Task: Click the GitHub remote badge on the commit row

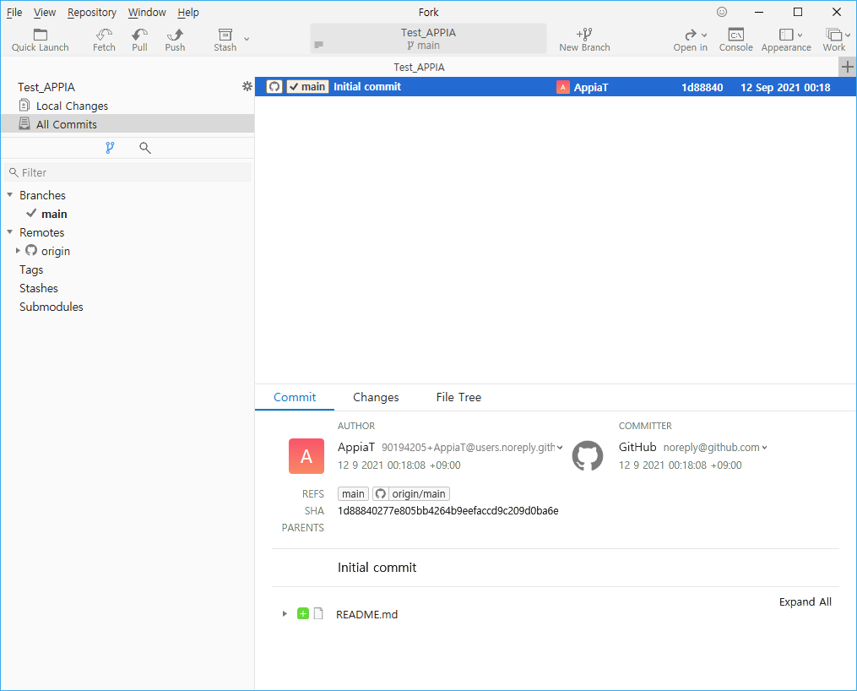Action: [274, 86]
